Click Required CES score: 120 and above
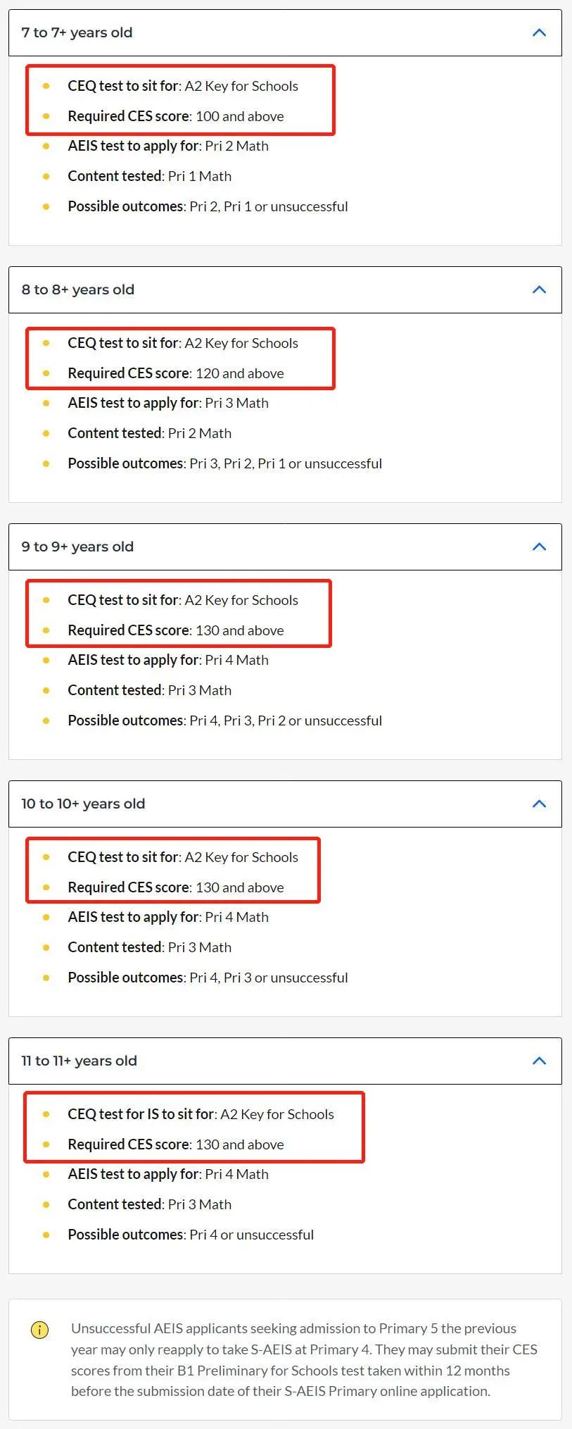This screenshot has height=1429, width=572. click(176, 373)
